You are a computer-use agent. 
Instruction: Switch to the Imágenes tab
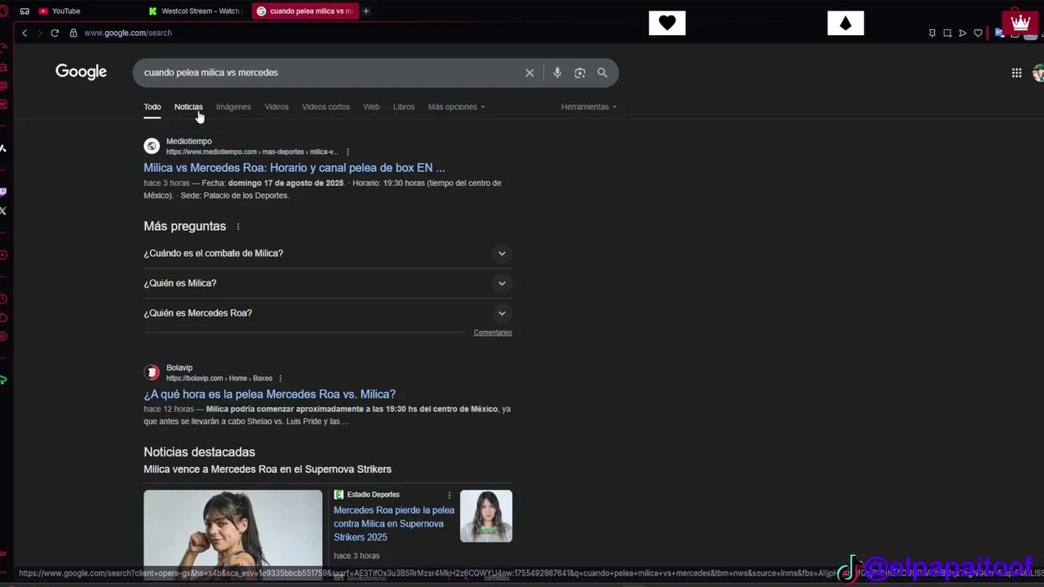point(233,107)
